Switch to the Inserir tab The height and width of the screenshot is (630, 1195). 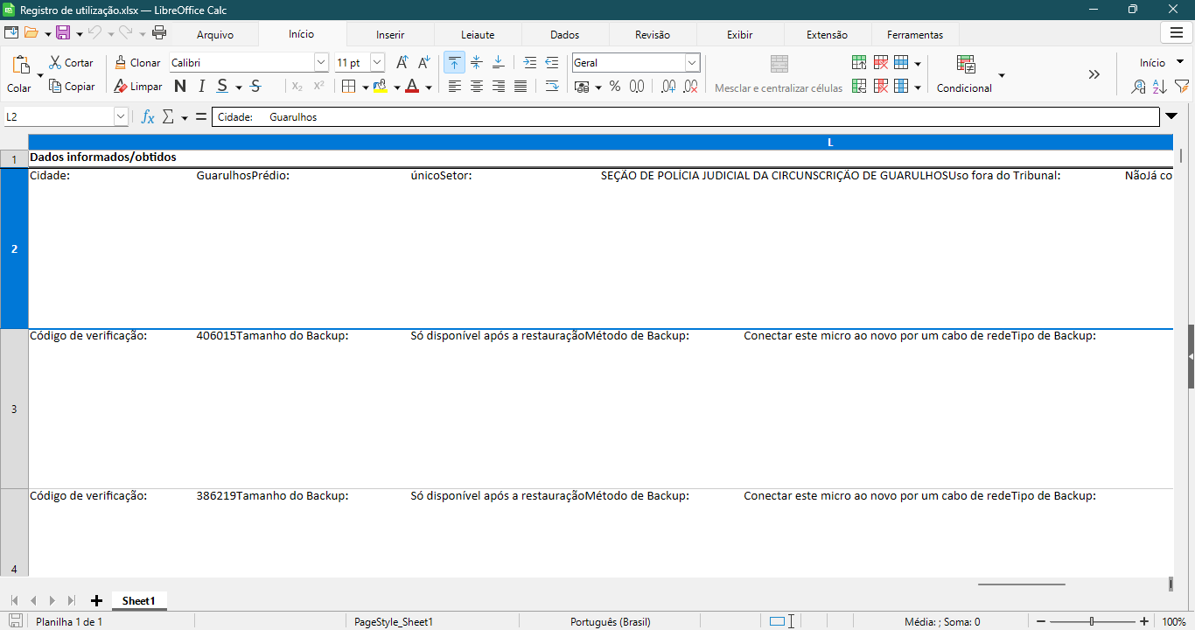click(390, 35)
